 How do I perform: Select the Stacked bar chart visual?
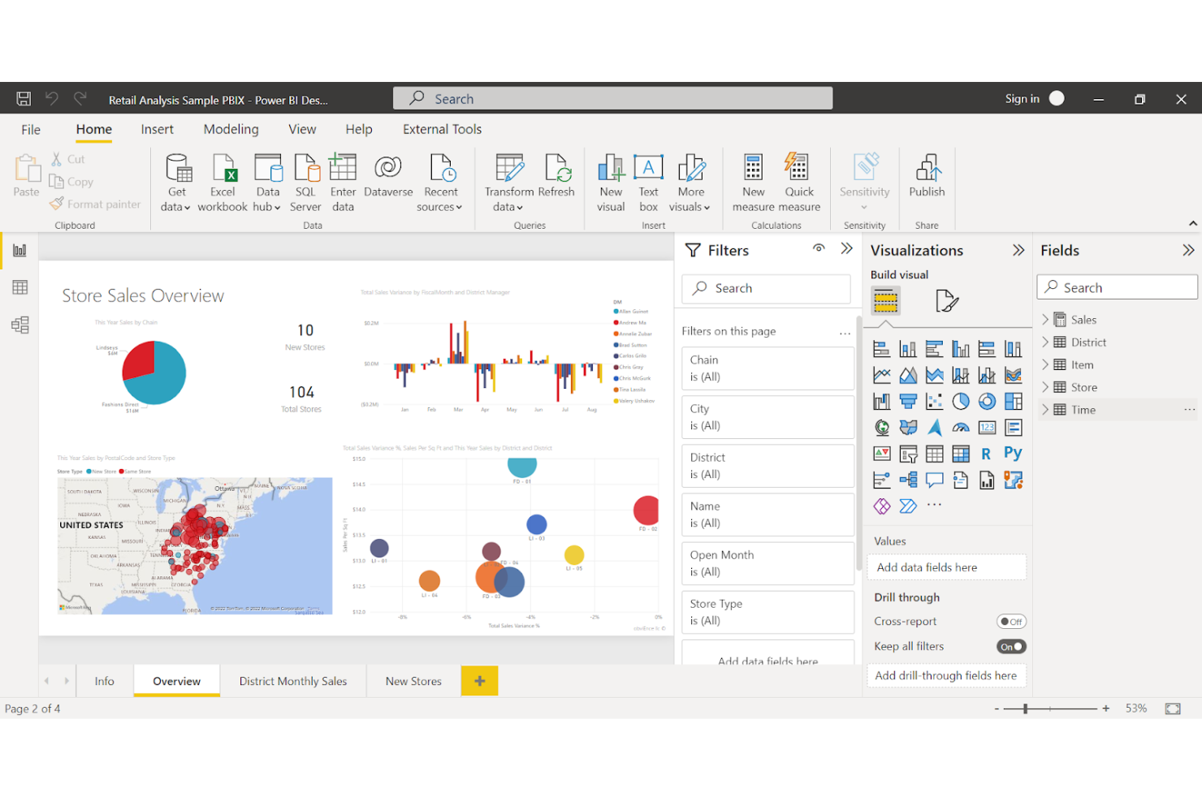tap(881, 350)
